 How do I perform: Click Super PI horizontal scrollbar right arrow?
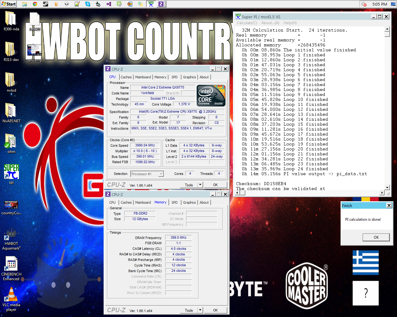(x=382, y=193)
